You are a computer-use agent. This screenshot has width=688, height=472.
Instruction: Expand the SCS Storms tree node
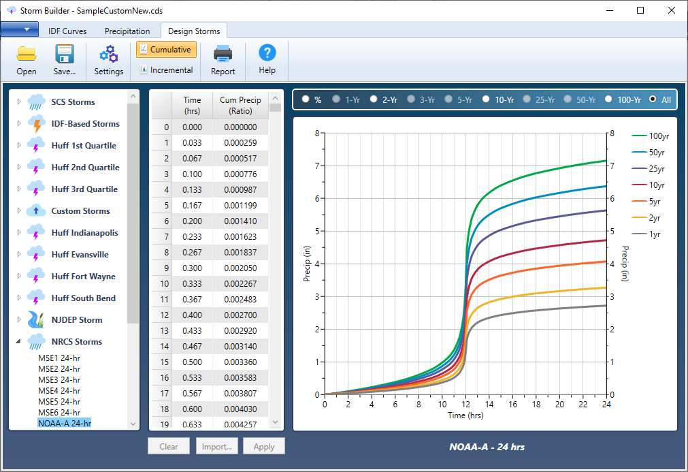18,102
